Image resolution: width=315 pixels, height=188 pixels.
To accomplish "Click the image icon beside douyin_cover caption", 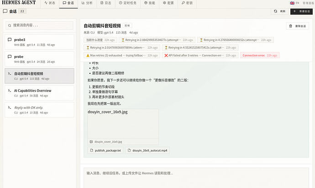I will (91, 142).
